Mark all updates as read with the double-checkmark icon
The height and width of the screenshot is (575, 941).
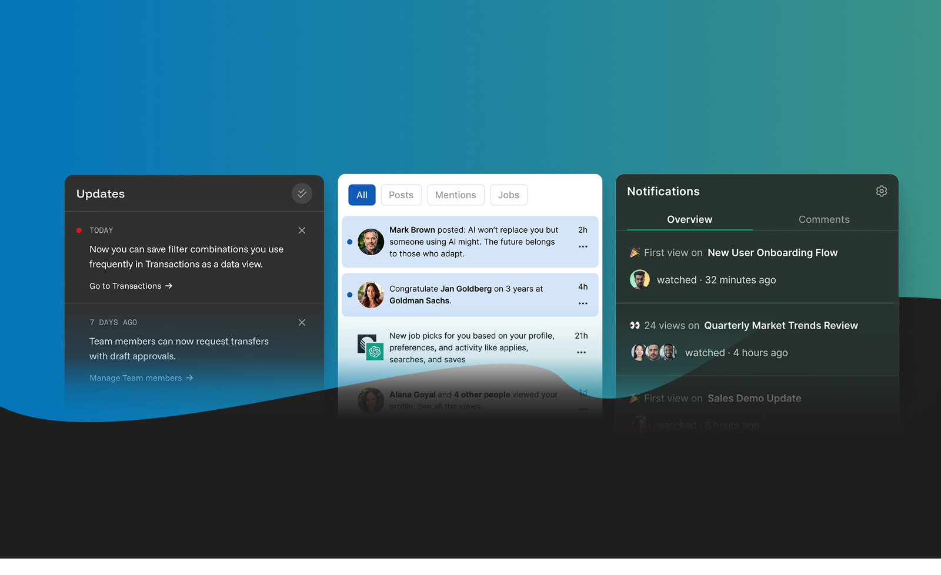point(302,193)
